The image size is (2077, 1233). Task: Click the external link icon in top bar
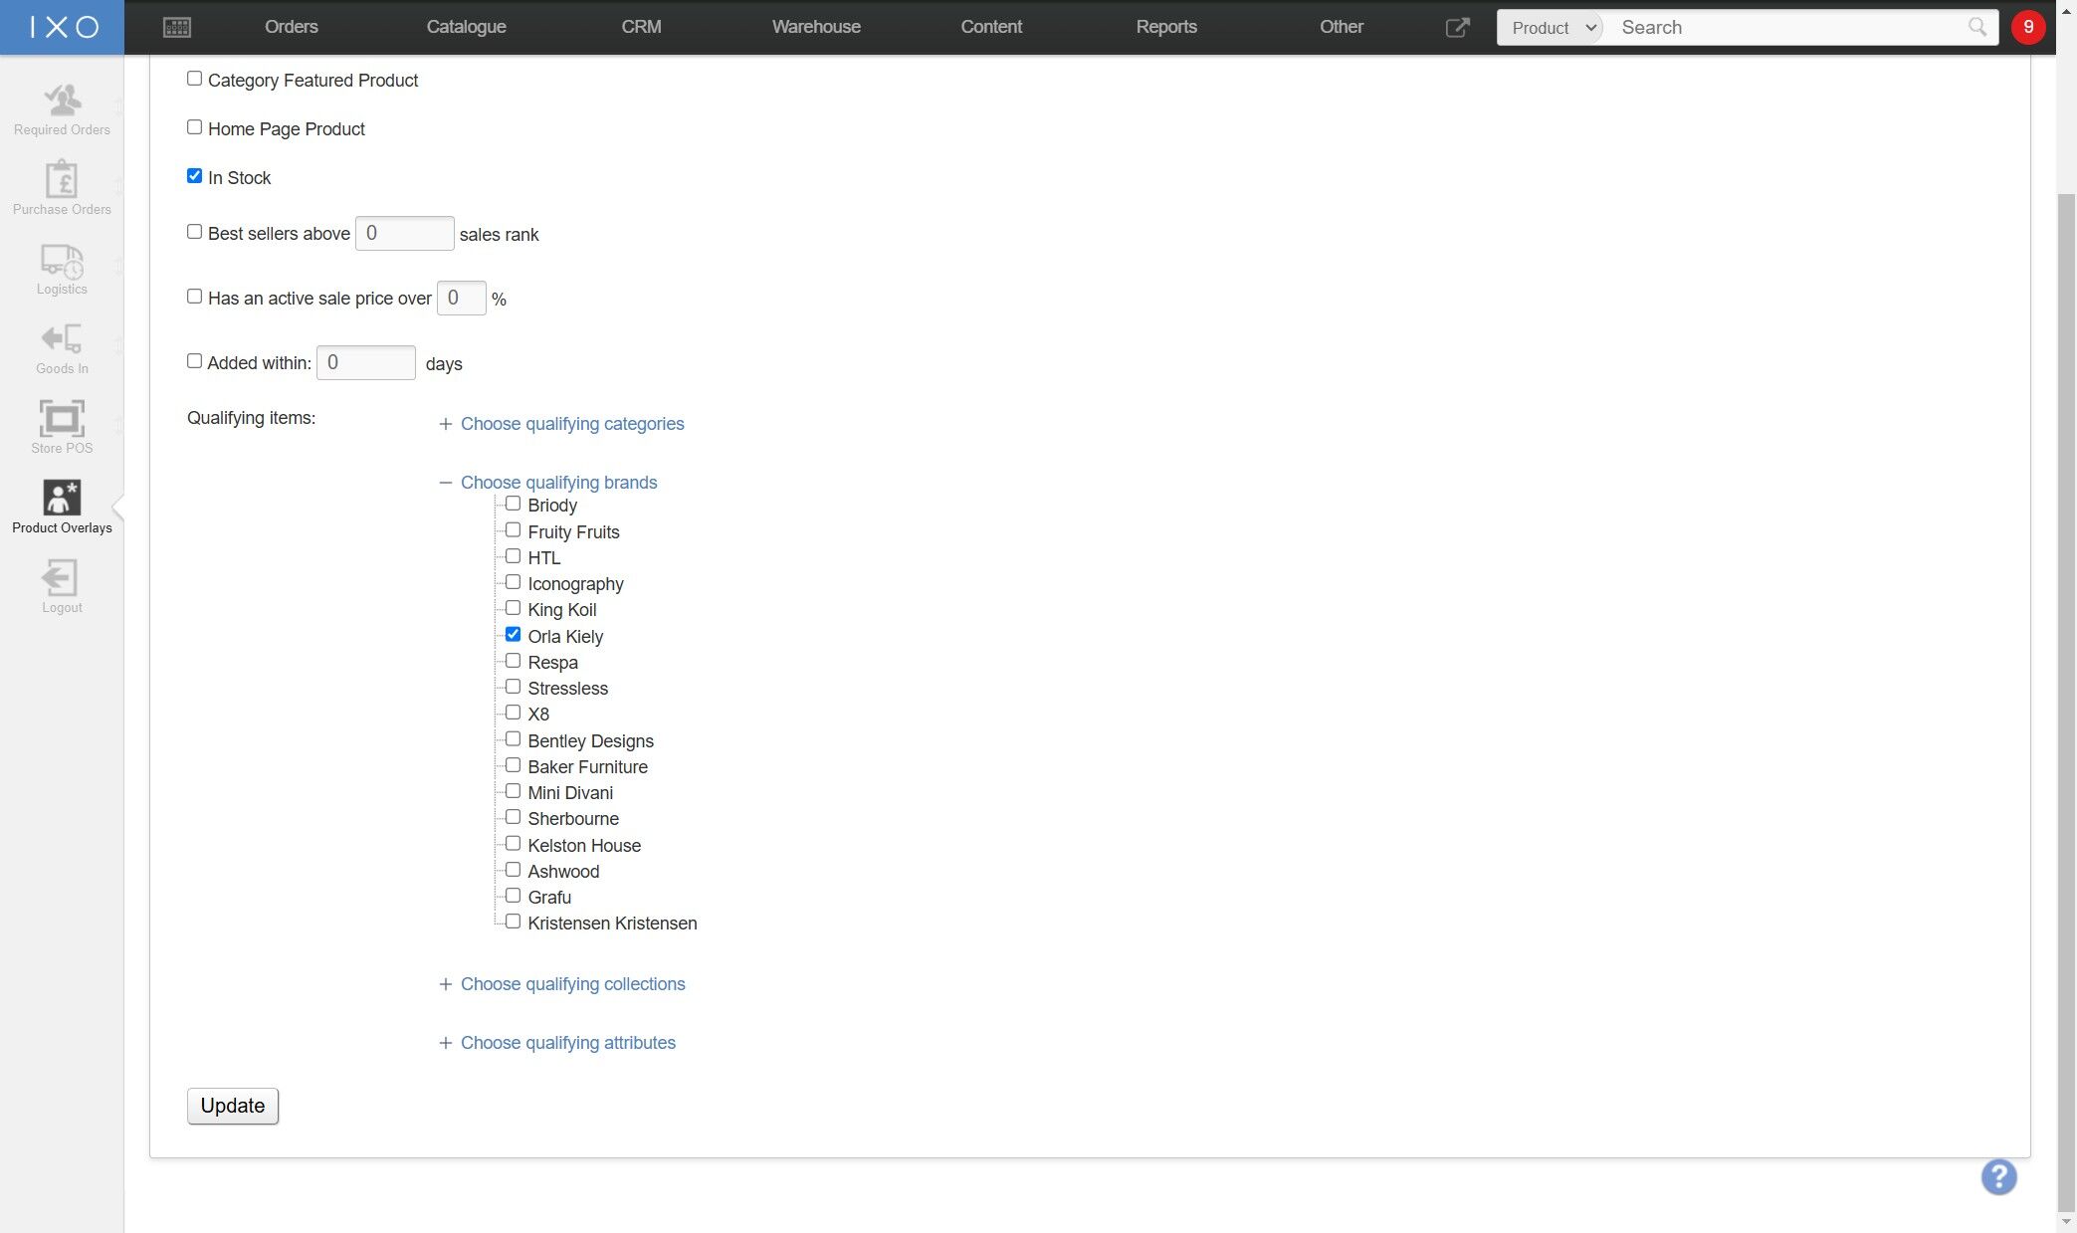coord(1457,27)
